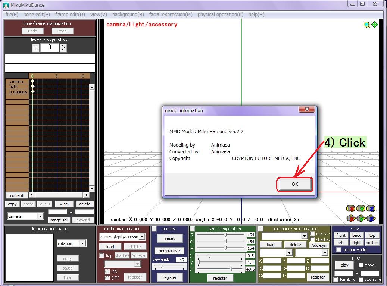The image size is (387, 286).
Task: Click the frame number input field
Action: click(50, 48)
